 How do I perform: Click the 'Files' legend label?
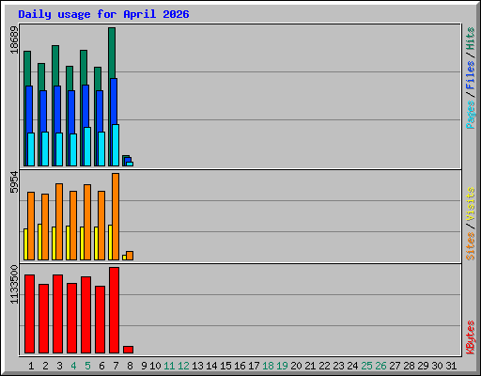click(x=471, y=75)
